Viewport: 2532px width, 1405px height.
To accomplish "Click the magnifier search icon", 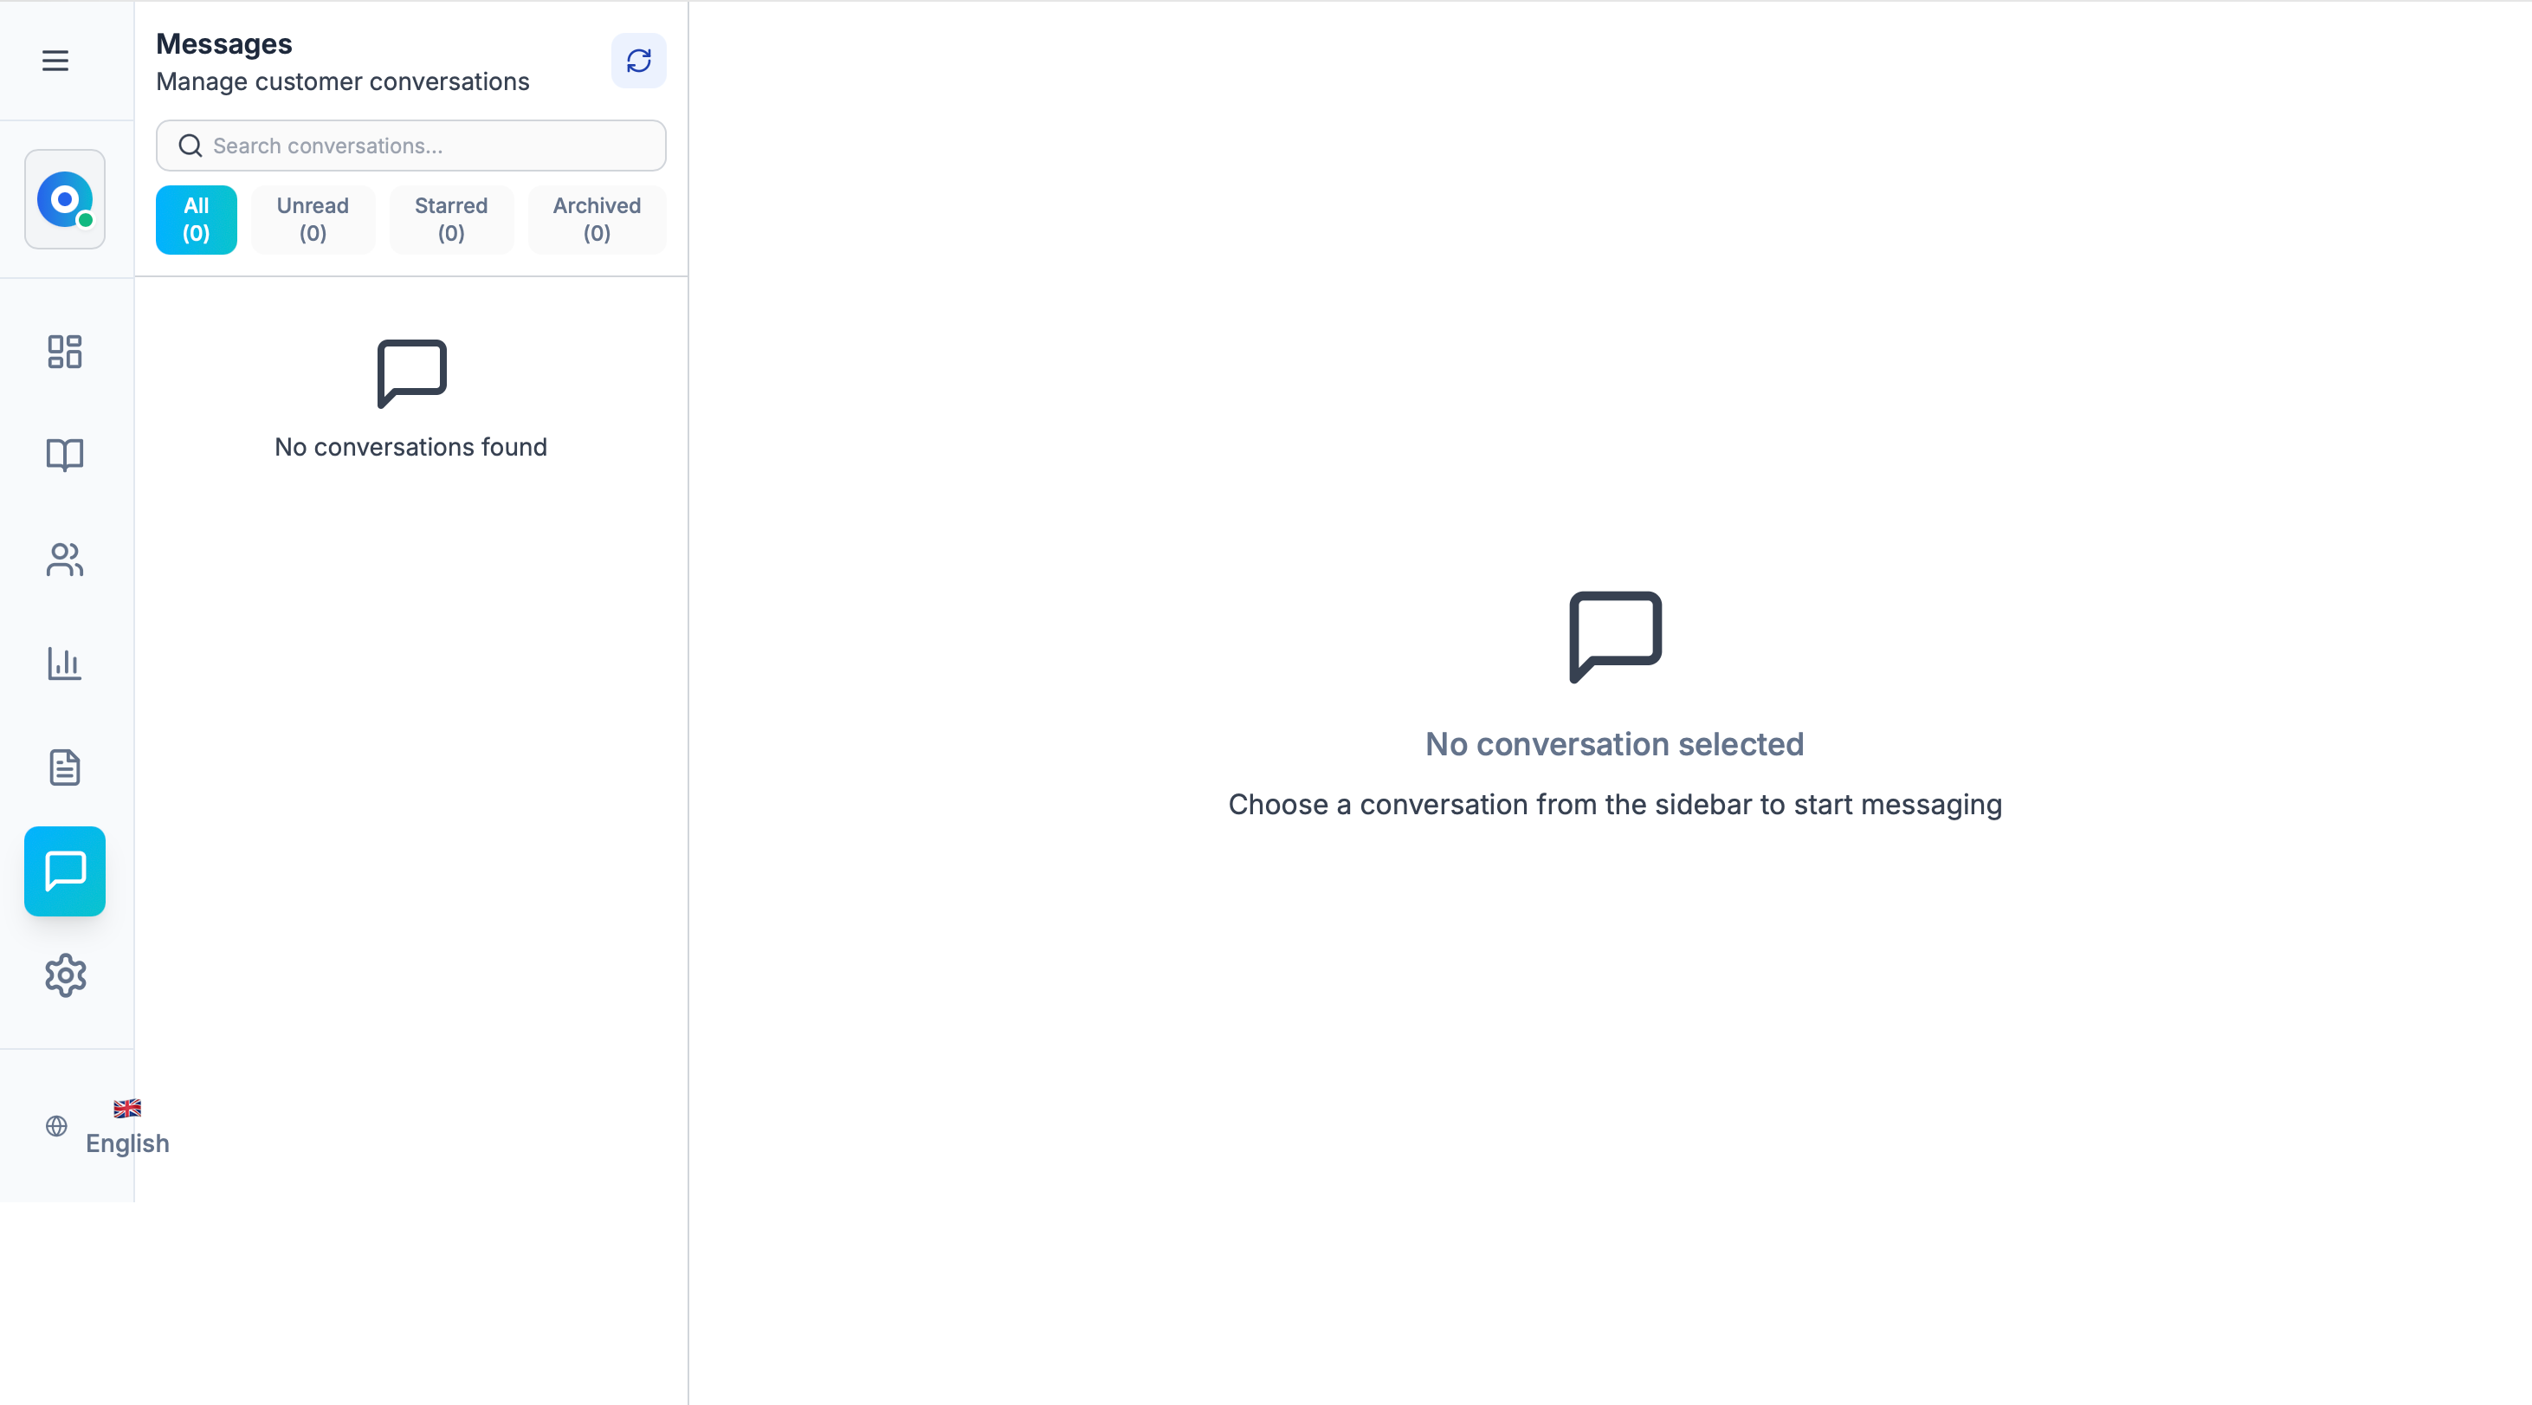I will tap(191, 146).
